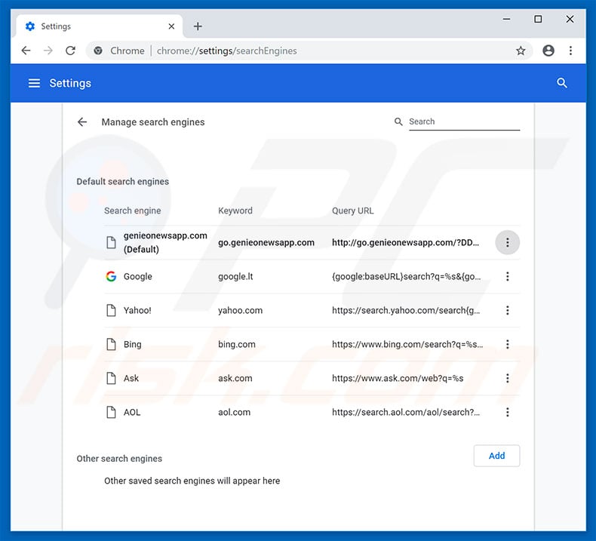Select the yahoo.com keyword
This screenshot has width=596, height=541.
[240, 310]
